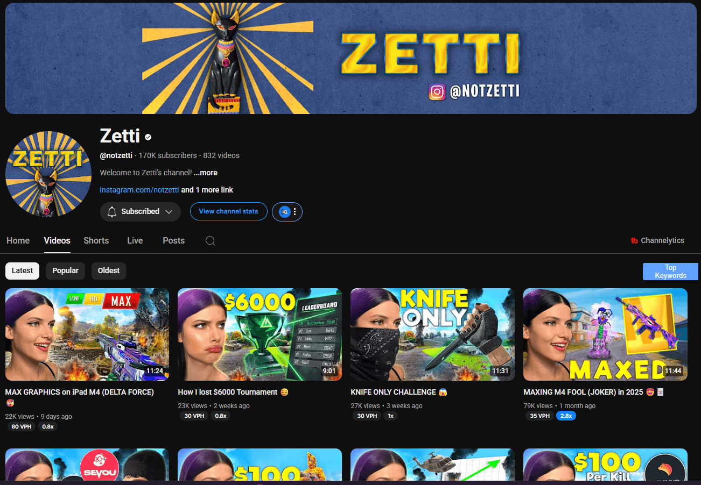Click title MAXING M4 FOOL (JOKER) in 2025
The width and height of the screenshot is (701, 485).
pyautogui.click(x=594, y=392)
